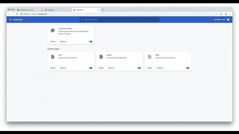The image size is (239, 134).
Task: Open Details for Slides app
Action: [150, 68]
